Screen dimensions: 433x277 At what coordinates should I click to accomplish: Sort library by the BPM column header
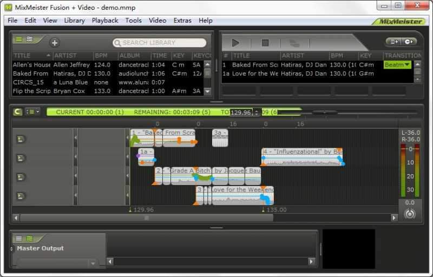[x=101, y=56]
